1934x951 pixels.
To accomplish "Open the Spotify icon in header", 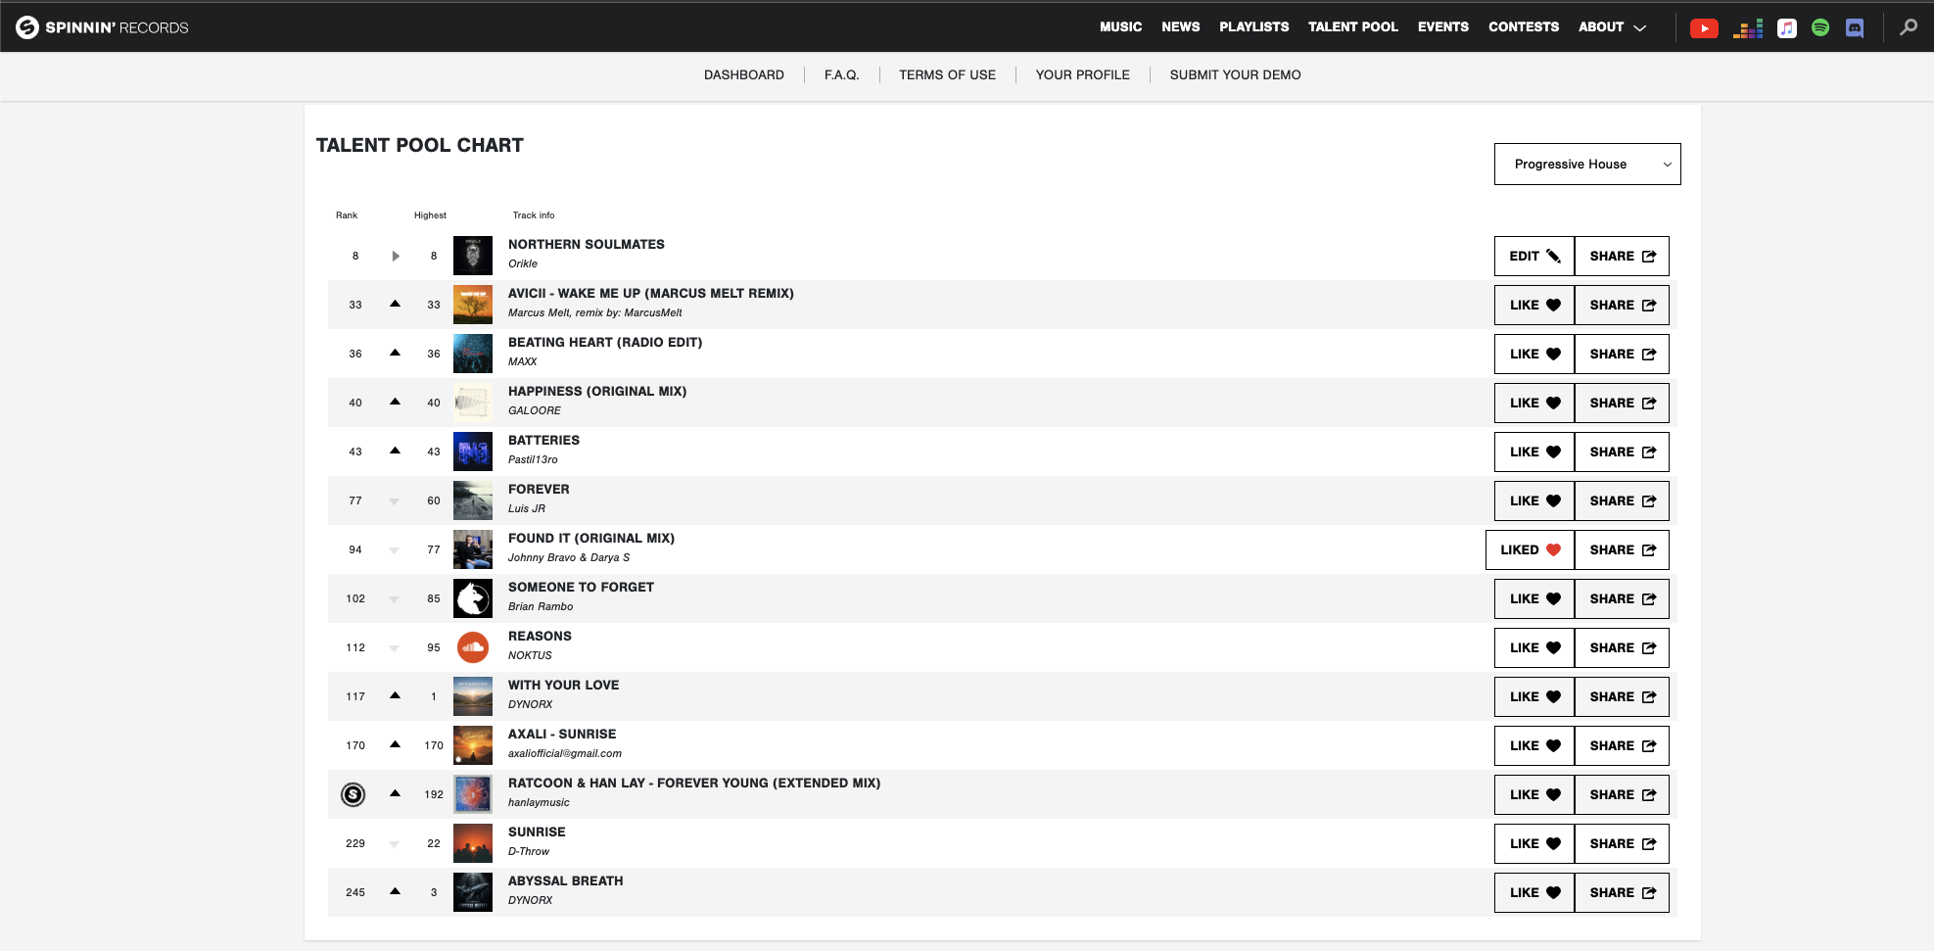I will click(1820, 28).
